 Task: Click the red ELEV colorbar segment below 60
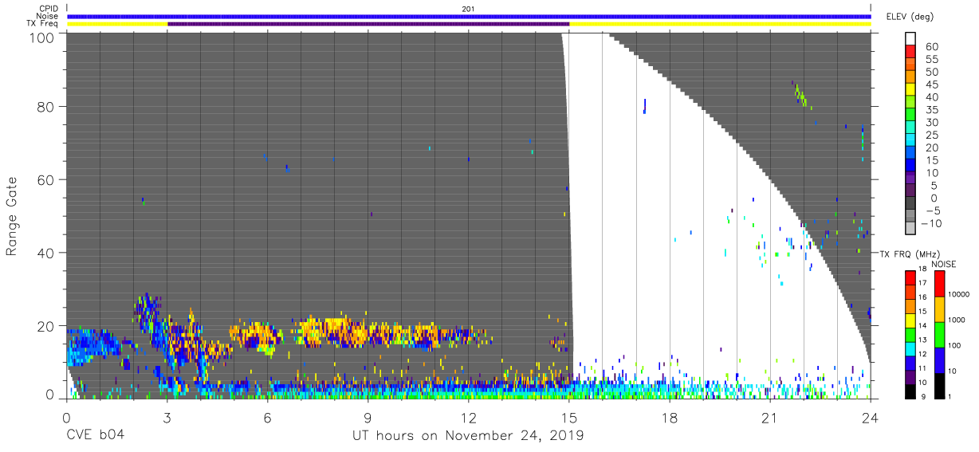point(910,51)
